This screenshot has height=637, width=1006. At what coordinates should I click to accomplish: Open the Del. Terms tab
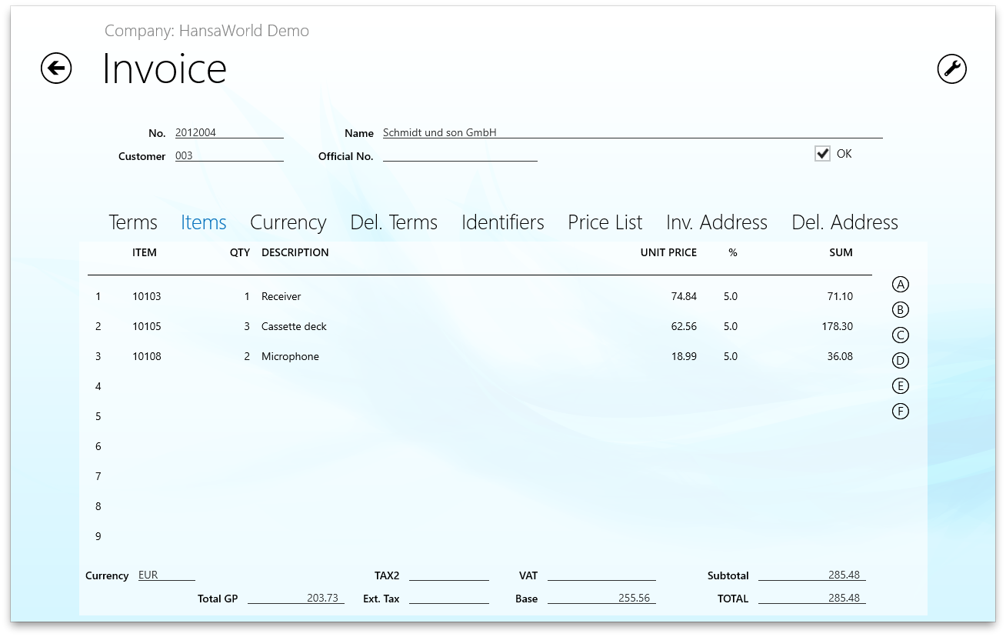[394, 222]
